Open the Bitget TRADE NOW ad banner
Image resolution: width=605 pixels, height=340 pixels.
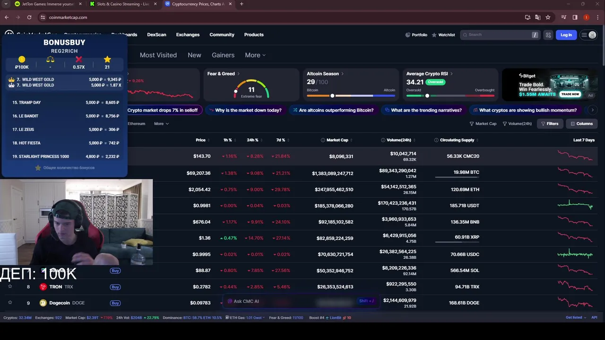[550, 85]
